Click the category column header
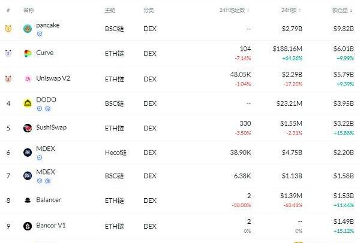Image resolution: width=360 pixels, height=243 pixels. click(x=149, y=10)
